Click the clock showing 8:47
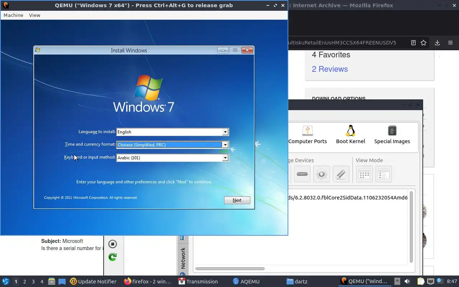459x287 pixels. pos(452,281)
